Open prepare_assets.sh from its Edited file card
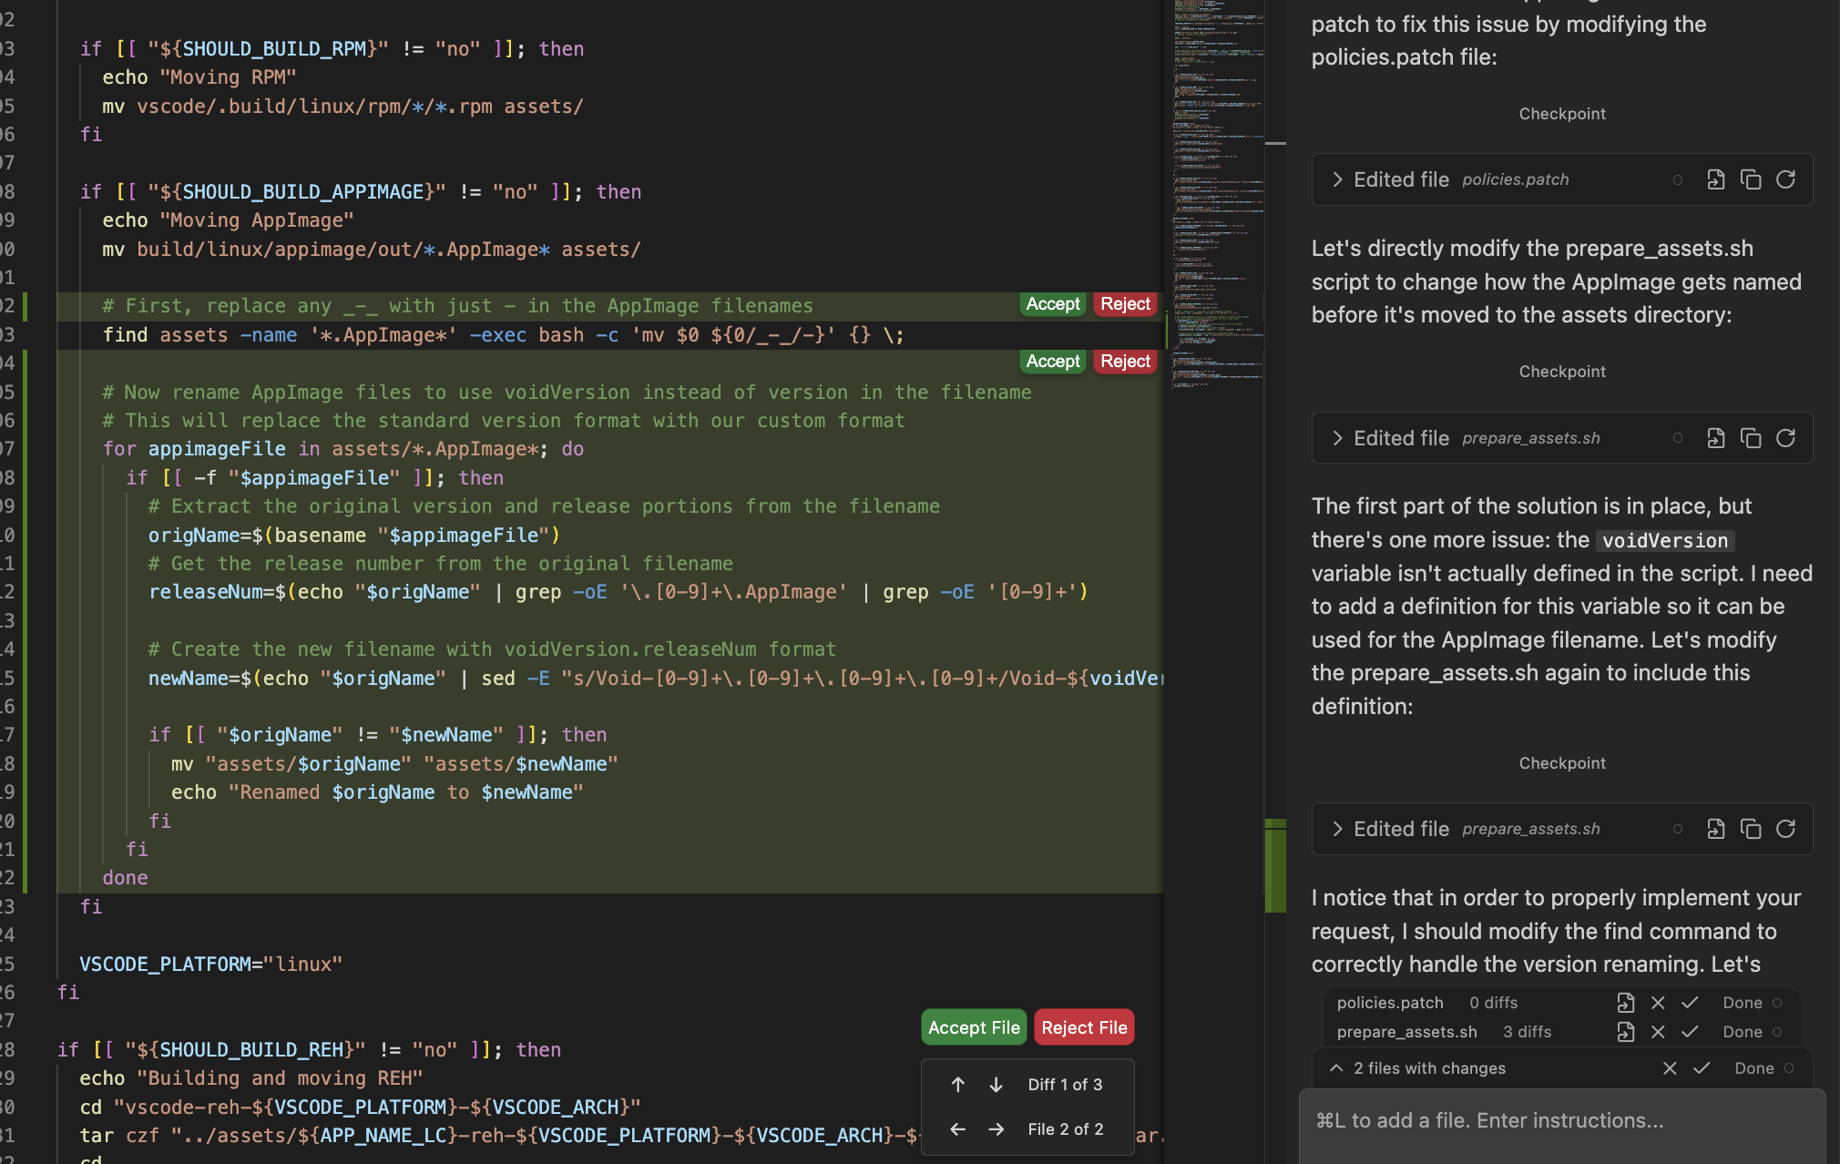Viewport: 1840px width, 1164px height. (x=1716, y=437)
